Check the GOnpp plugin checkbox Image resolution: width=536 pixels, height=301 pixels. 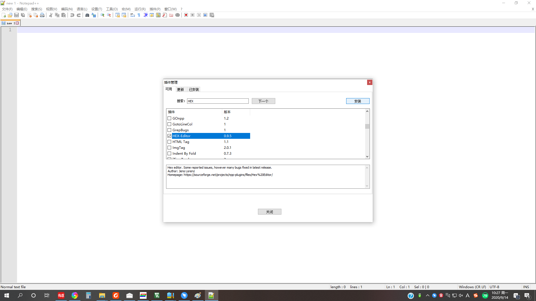pos(169,118)
